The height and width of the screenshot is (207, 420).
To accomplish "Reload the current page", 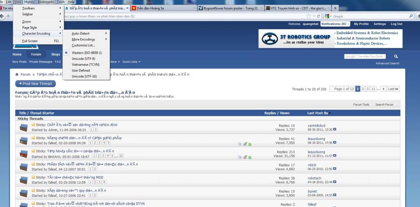I will [x=318, y=16].
